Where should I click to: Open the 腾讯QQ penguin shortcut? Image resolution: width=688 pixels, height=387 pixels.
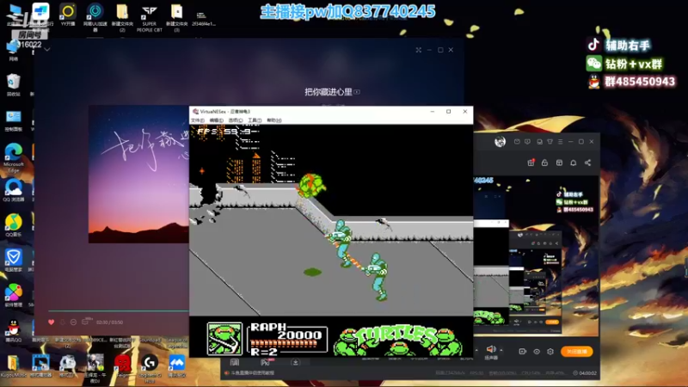click(14, 331)
